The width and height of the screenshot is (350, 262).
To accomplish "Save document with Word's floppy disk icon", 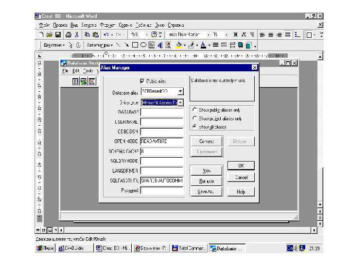I will point(58,34).
